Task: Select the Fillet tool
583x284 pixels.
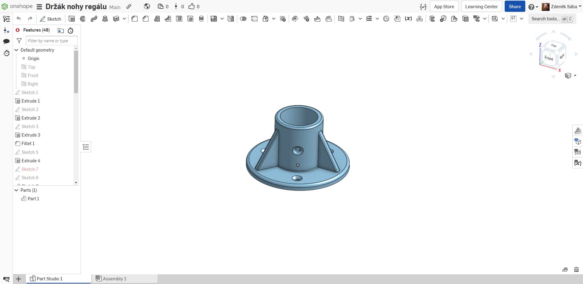Action: click(135, 19)
